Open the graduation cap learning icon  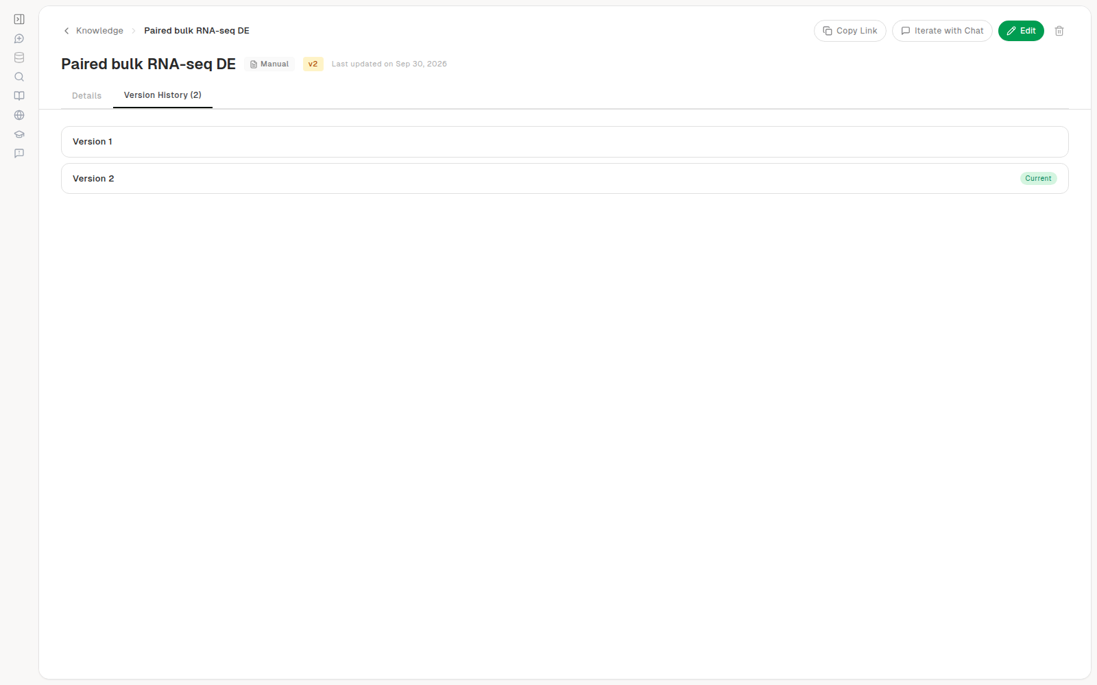19,134
